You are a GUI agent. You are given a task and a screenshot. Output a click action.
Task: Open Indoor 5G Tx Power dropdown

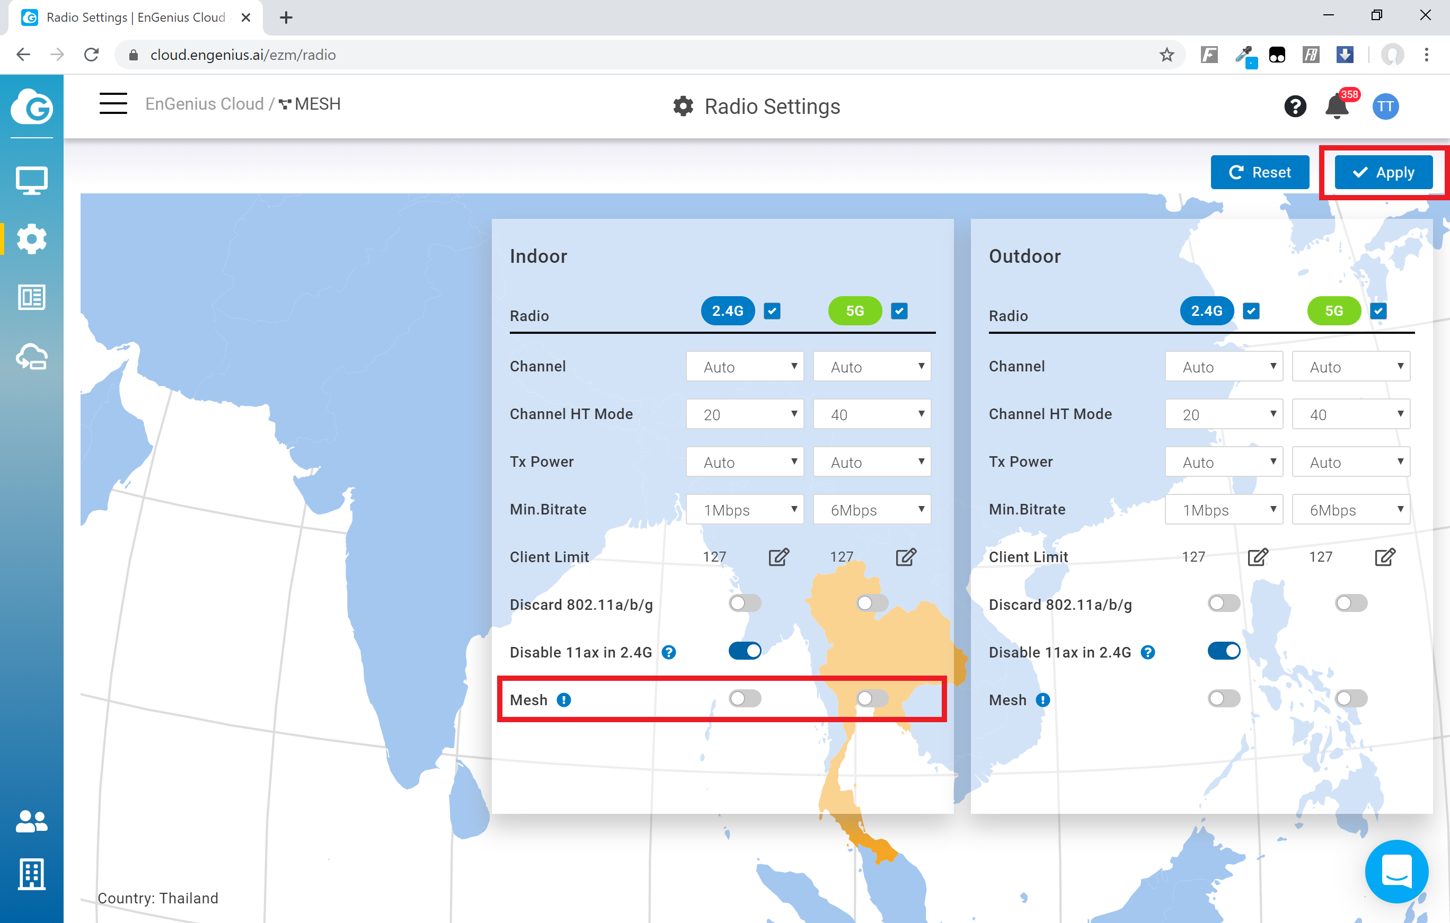[x=872, y=461]
